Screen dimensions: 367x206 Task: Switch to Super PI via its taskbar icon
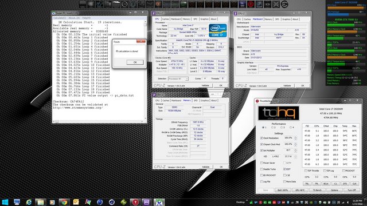coord(159,202)
